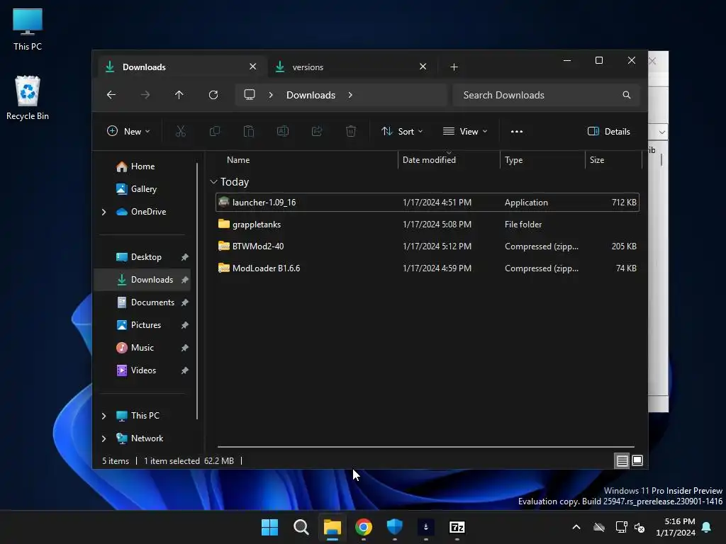Screen dimensions: 726x544
Task: Close the versions tab
Action: (423, 67)
